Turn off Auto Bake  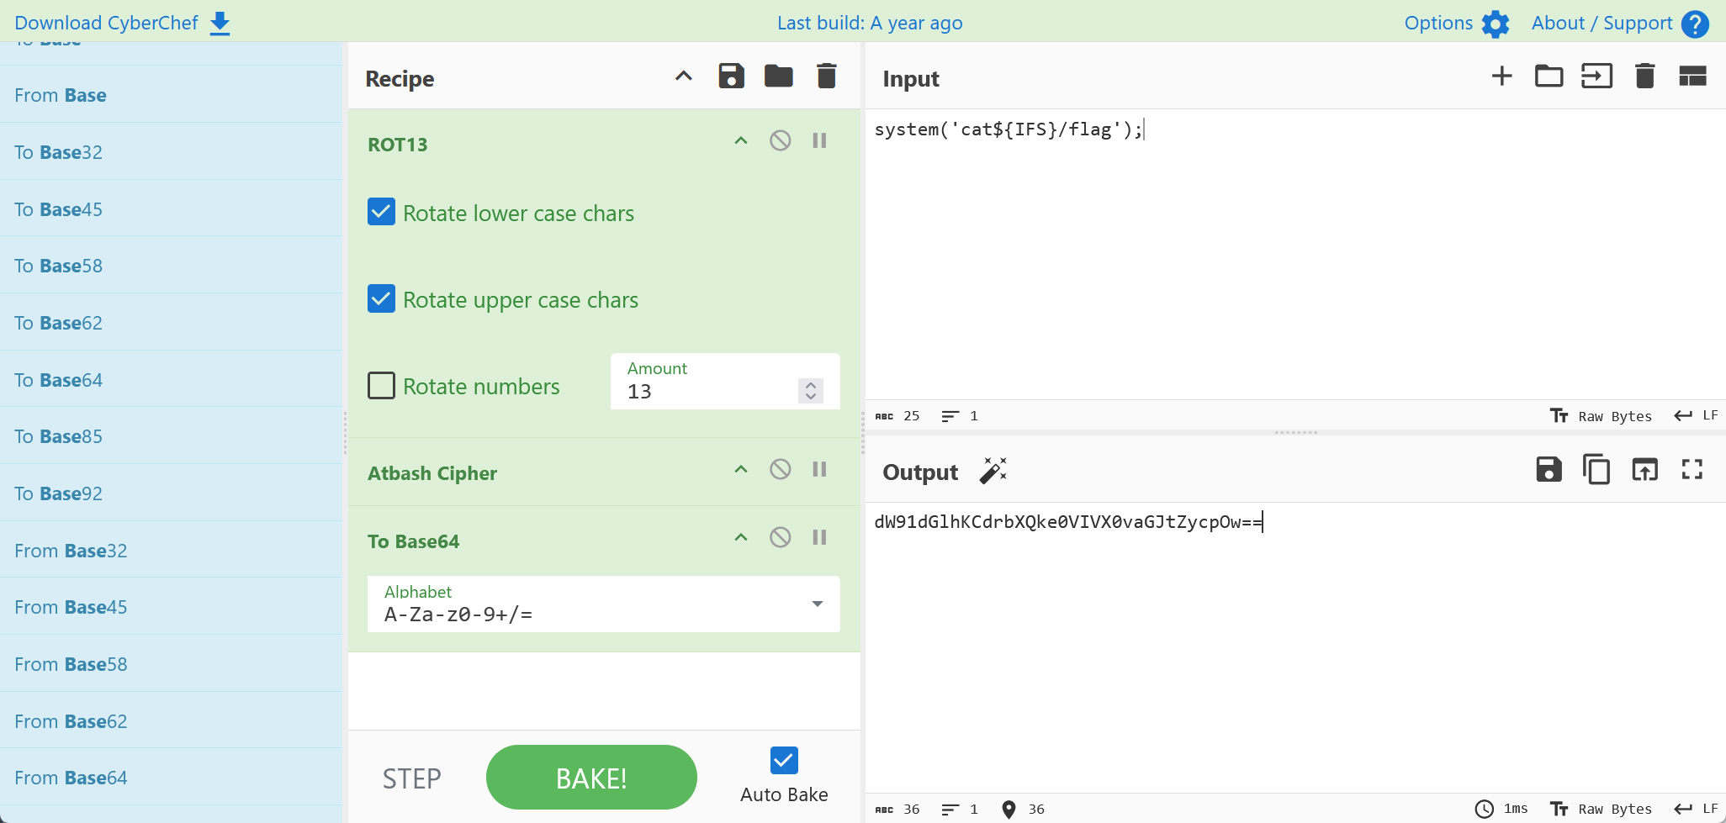coord(783,761)
